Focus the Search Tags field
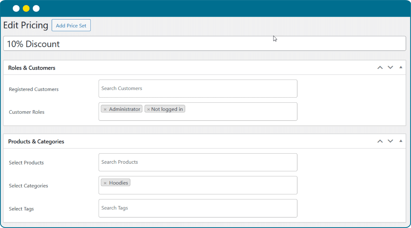Screen dimensions: 411x228 [x=198, y=208]
